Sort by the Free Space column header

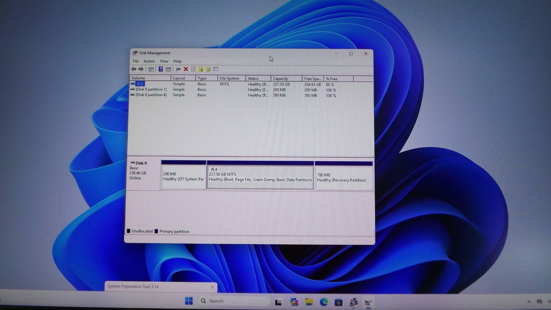[313, 79]
